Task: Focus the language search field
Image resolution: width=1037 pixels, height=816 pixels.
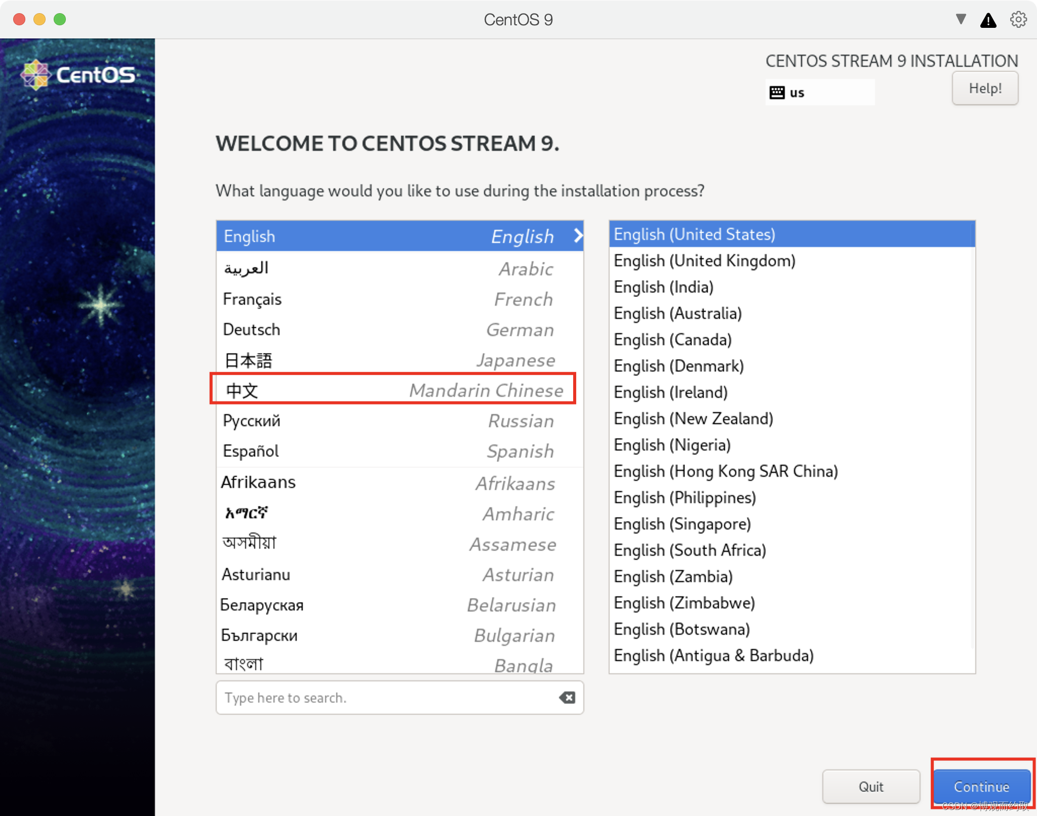Action: 400,698
